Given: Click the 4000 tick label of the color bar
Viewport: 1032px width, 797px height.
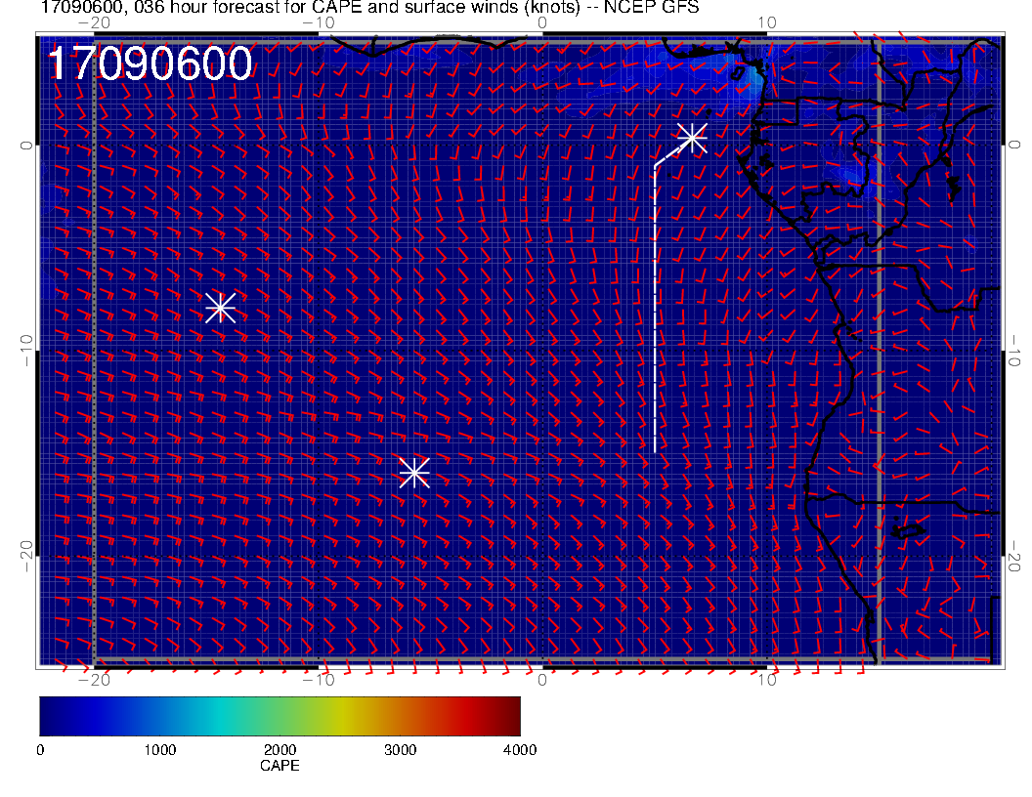Looking at the screenshot, I should [520, 750].
